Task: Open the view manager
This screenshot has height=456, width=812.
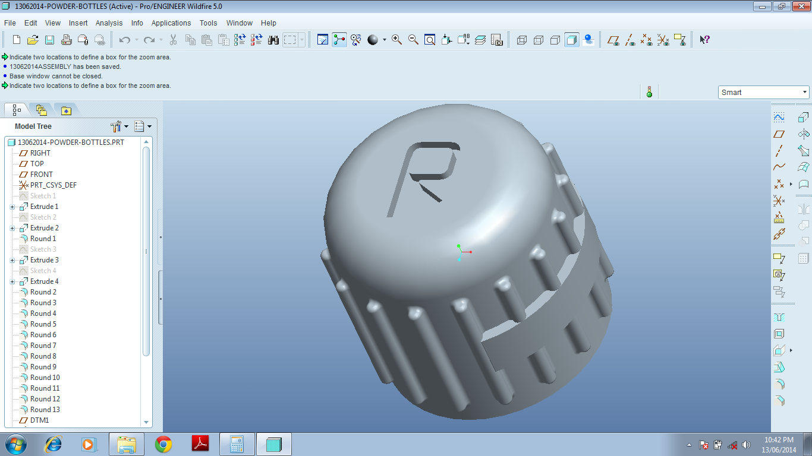Action: [497, 40]
